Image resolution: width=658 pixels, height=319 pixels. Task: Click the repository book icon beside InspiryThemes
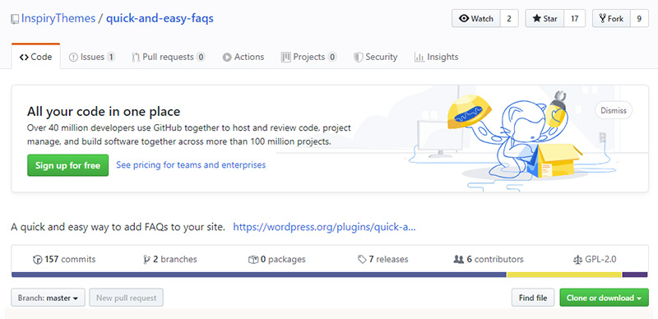(x=15, y=19)
